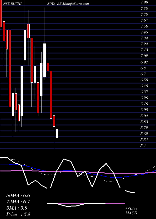Click the 7.24 price axis label
156x219 pixels.
[144, 44]
